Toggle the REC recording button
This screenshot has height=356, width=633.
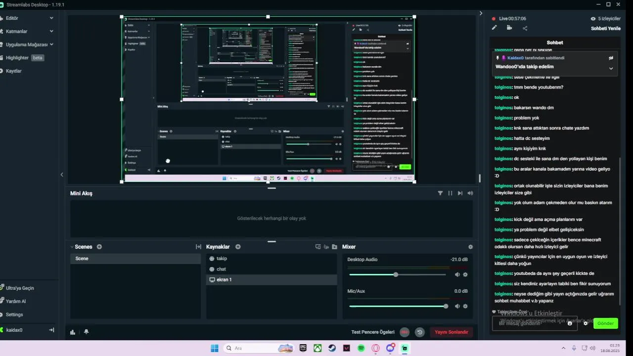405,332
